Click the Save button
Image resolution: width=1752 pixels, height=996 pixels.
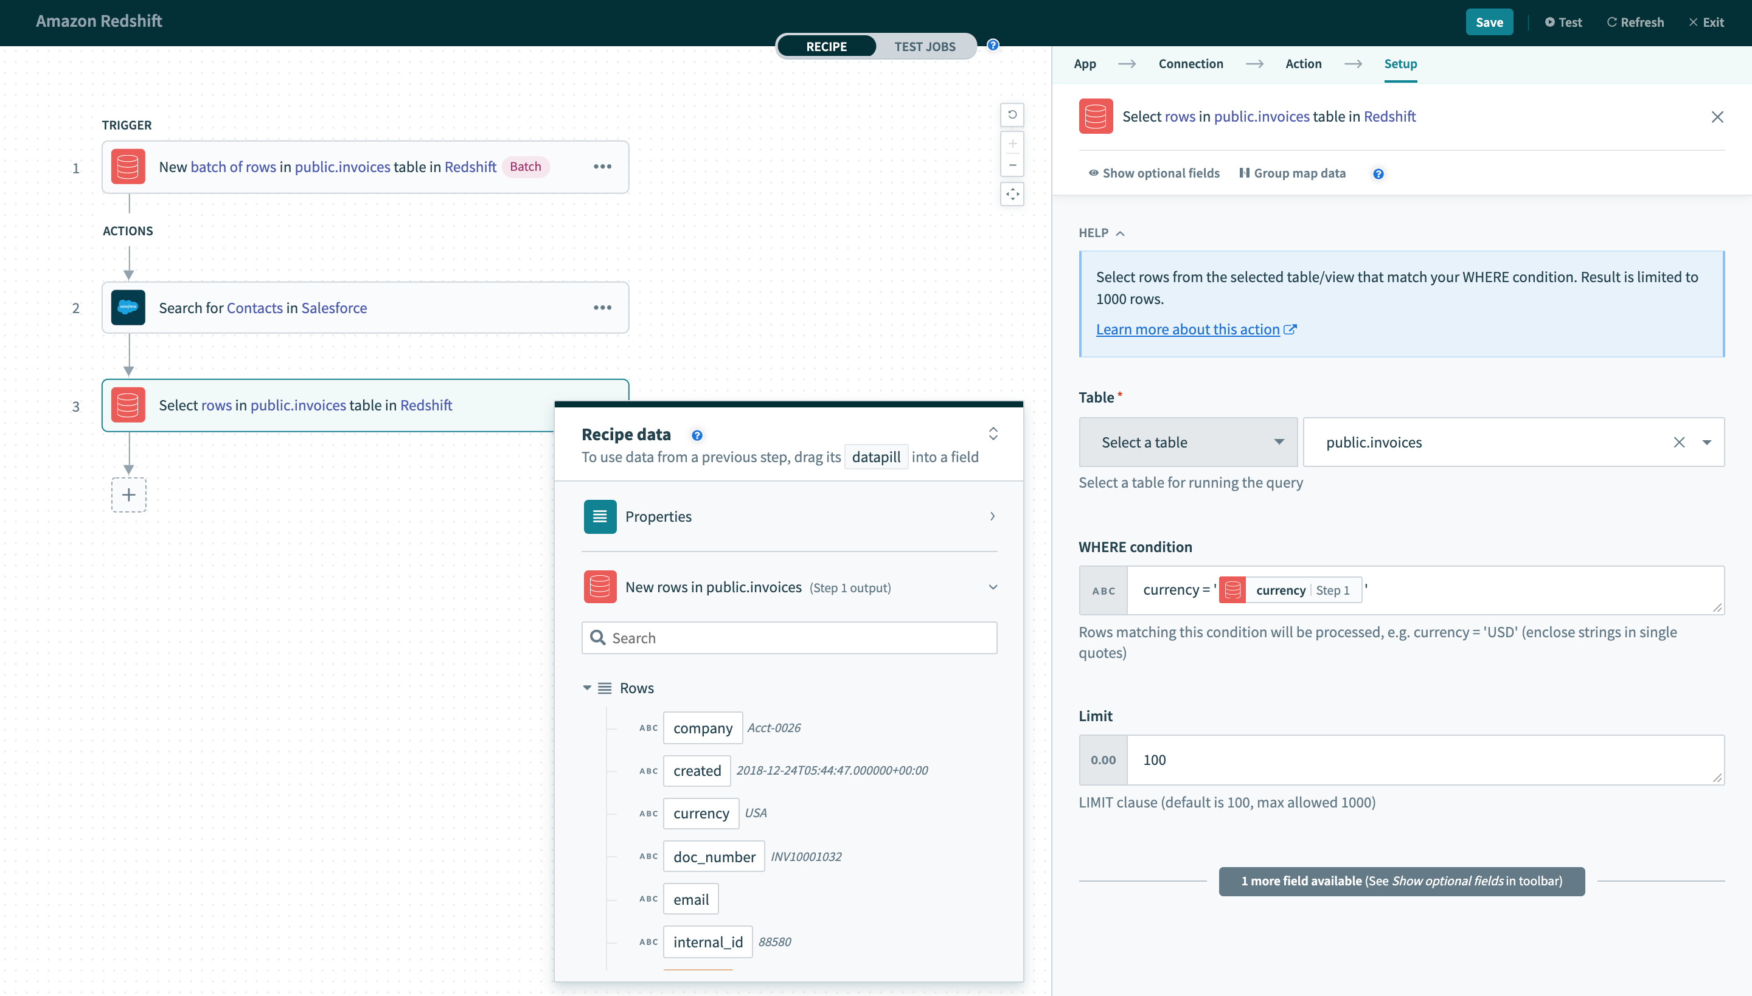tap(1490, 21)
